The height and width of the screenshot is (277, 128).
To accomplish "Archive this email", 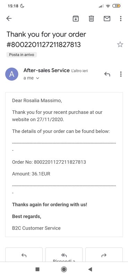I will pos(76,18).
